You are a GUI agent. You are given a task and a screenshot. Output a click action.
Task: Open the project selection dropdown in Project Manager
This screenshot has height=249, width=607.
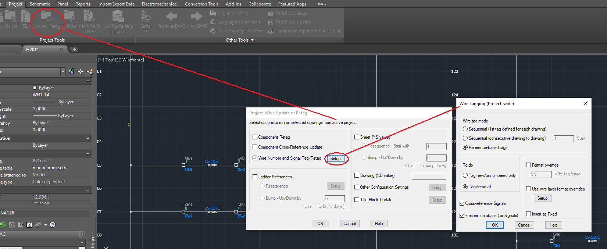click(82, 234)
